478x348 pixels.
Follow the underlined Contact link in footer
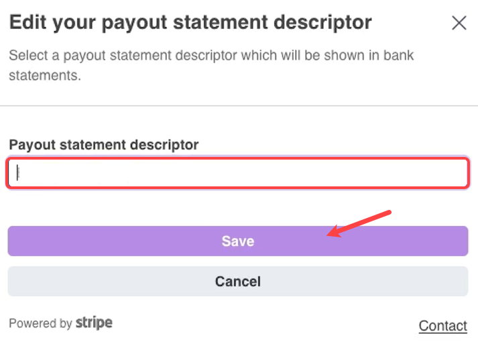pyautogui.click(x=442, y=326)
